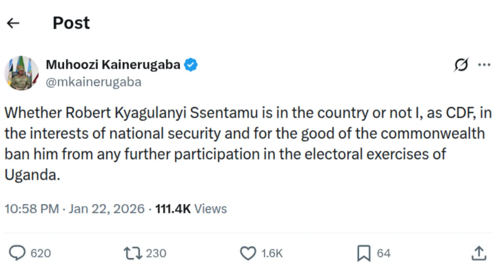The width and height of the screenshot is (499, 269).
Task: Share the post via the upload arrow icon
Action: pos(478,253)
